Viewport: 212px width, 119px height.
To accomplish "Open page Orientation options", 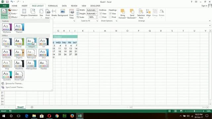I will coord(33,14).
